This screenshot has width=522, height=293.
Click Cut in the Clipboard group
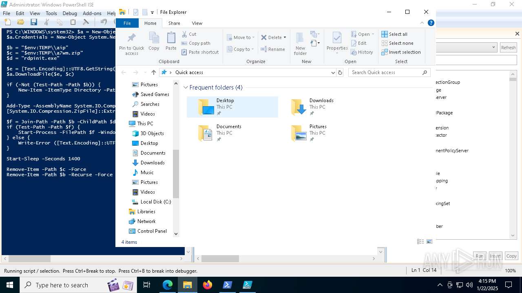coord(189,34)
